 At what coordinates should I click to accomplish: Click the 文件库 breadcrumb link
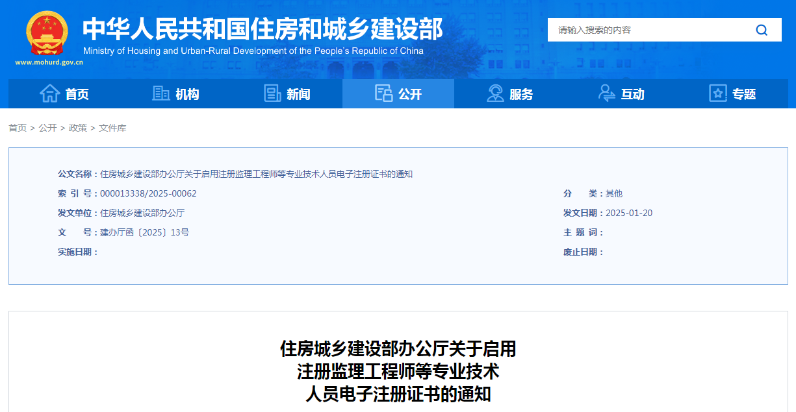point(112,128)
